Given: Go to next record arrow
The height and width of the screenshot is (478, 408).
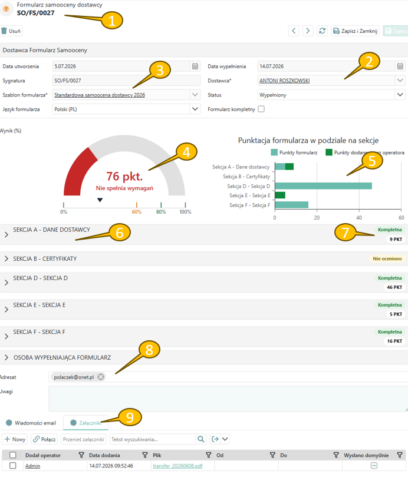Looking at the screenshot, I should (308, 31).
